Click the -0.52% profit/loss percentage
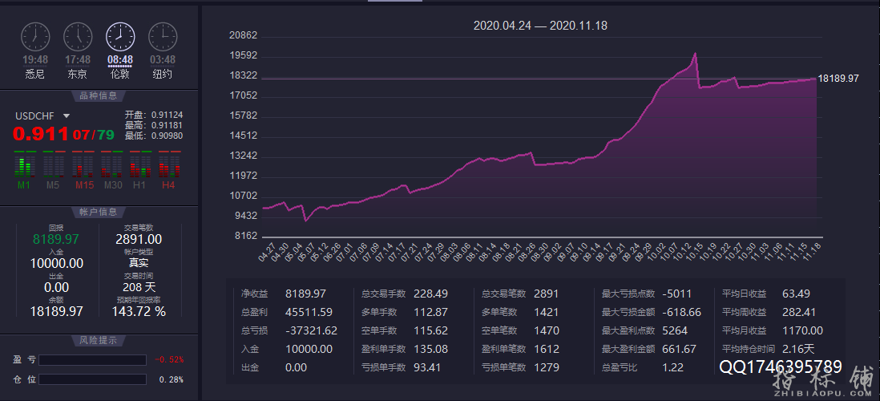 click(169, 360)
